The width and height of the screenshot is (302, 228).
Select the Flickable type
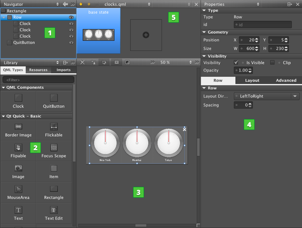pos(54,130)
